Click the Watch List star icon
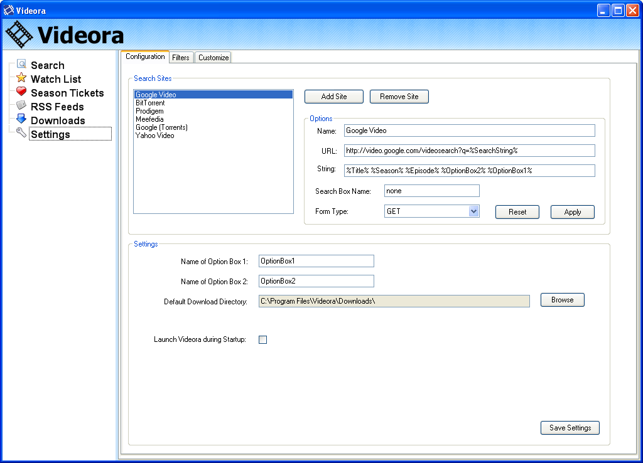The width and height of the screenshot is (643, 463). tap(21, 78)
